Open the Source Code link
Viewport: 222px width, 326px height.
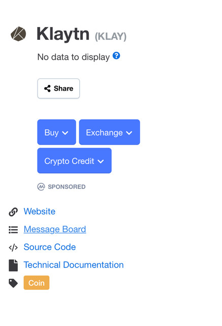pyautogui.click(x=50, y=247)
